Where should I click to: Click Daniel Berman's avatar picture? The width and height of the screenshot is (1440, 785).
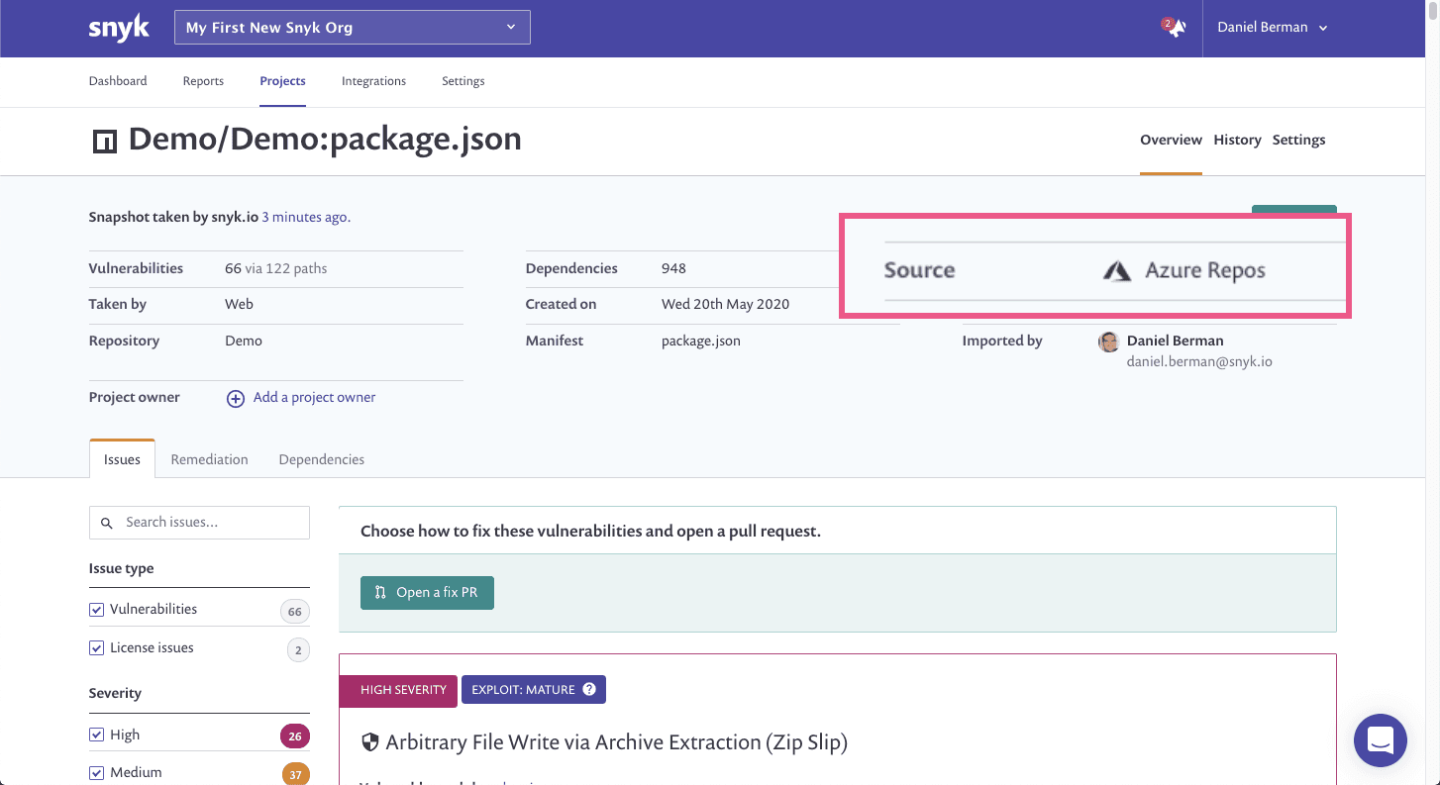click(x=1109, y=342)
